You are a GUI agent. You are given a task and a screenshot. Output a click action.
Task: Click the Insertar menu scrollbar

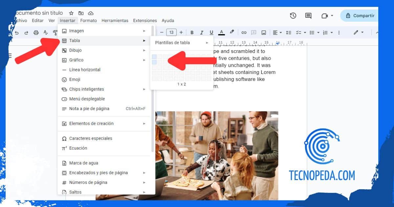(152, 89)
